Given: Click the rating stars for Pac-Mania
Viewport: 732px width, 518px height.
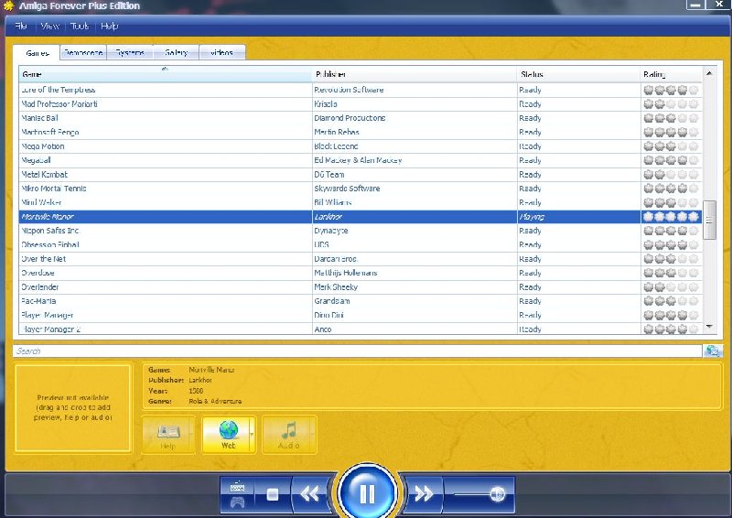Looking at the screenshot, I should click(x=671, y=301).
